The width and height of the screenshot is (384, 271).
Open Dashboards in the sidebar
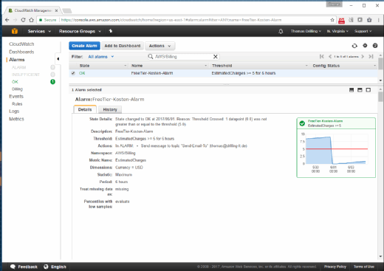click(21, 52)
